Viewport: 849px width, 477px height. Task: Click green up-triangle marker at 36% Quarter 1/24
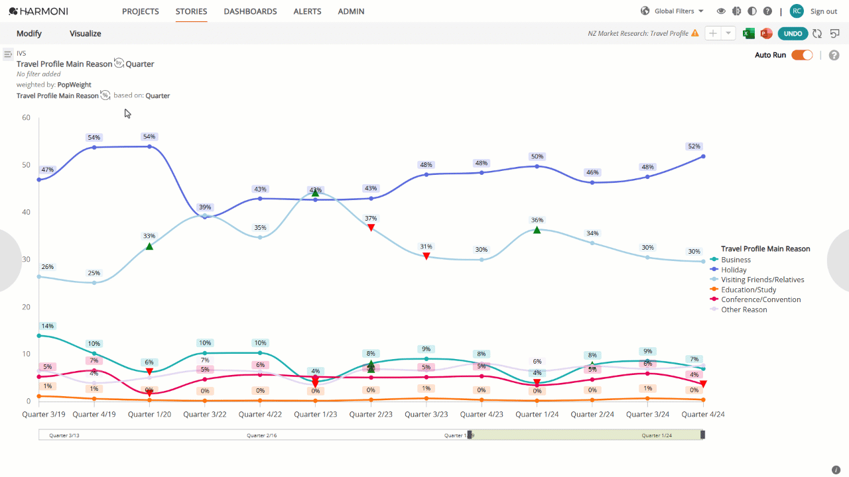pos(537,229)
